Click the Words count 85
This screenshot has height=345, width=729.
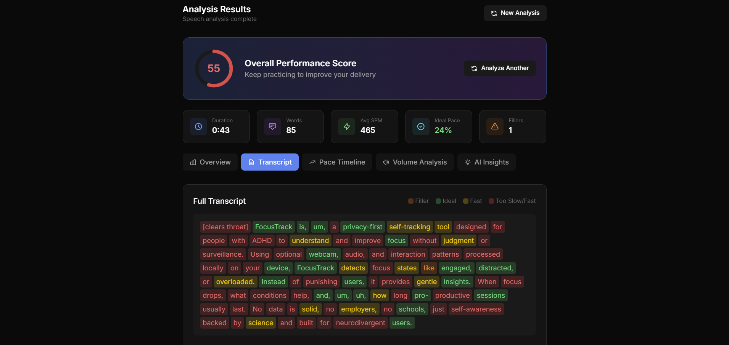(x=291, y=130)
